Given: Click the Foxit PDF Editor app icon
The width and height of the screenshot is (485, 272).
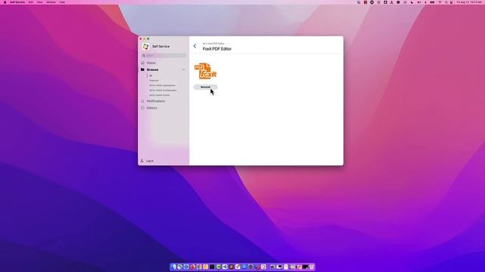Looking at the screenshot, I should point(205,71).
